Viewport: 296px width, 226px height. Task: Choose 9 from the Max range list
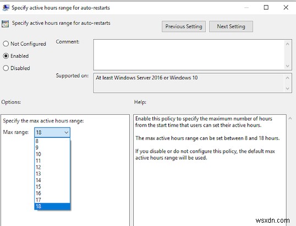pyautogui.click(x=52, y=148)
